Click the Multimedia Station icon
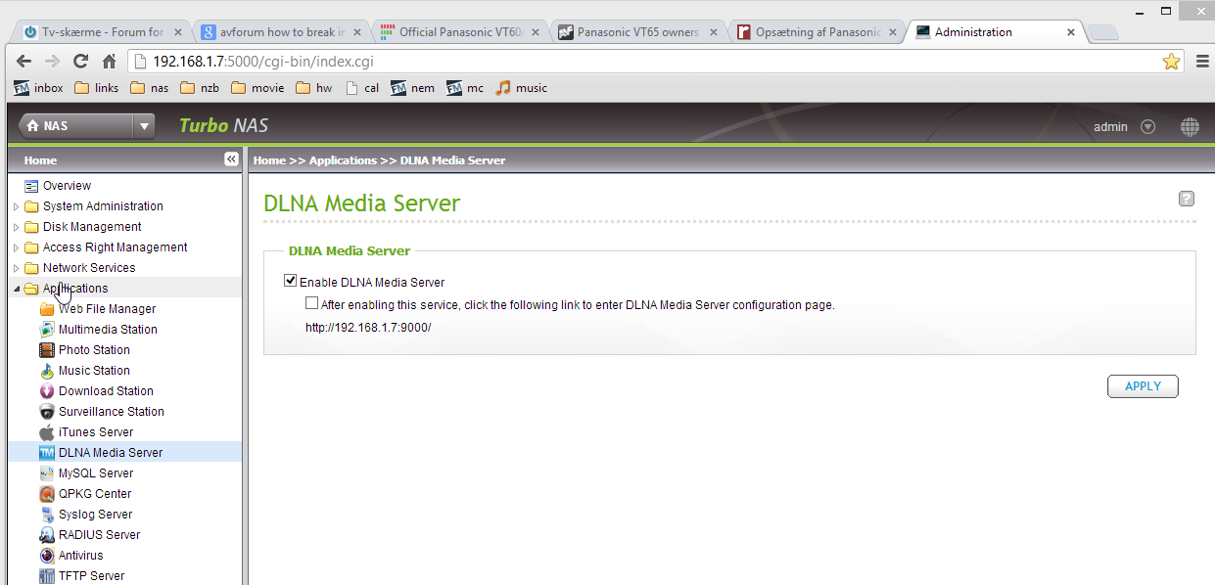 (47, 330)
